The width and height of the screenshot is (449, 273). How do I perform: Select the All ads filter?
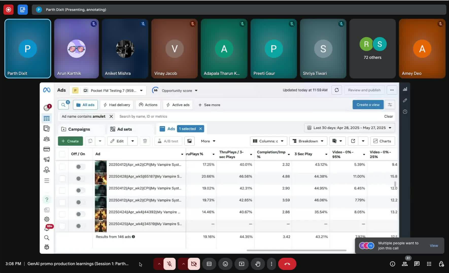(x=85, y=105)
